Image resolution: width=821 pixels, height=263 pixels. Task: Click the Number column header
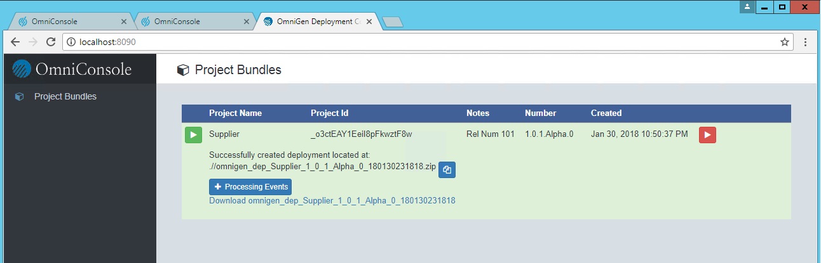[x=540, y=113]
